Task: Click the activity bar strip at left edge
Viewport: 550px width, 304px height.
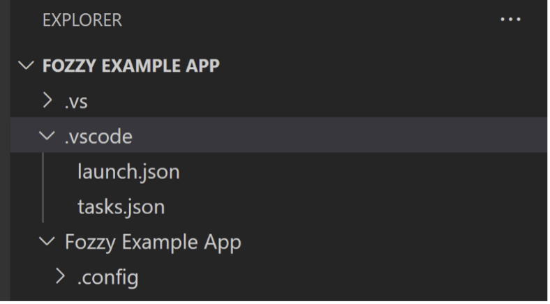Action: point(5,152)
